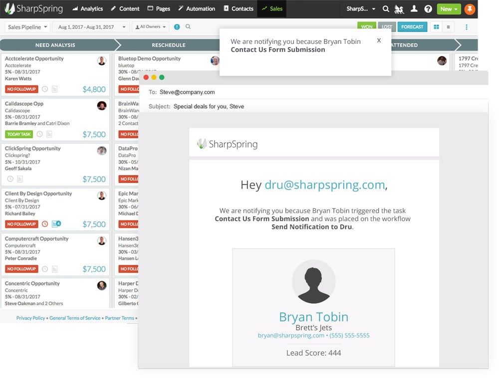This screenshot has width=499, height=378.
Task: Open the notes icon on Acctcelerate Opportunity card
Action: click(54, 89)
